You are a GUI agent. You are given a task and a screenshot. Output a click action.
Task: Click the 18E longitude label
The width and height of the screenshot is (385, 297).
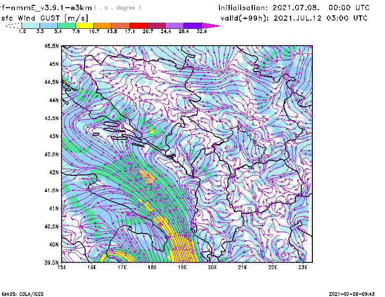(x=152, y=267)
